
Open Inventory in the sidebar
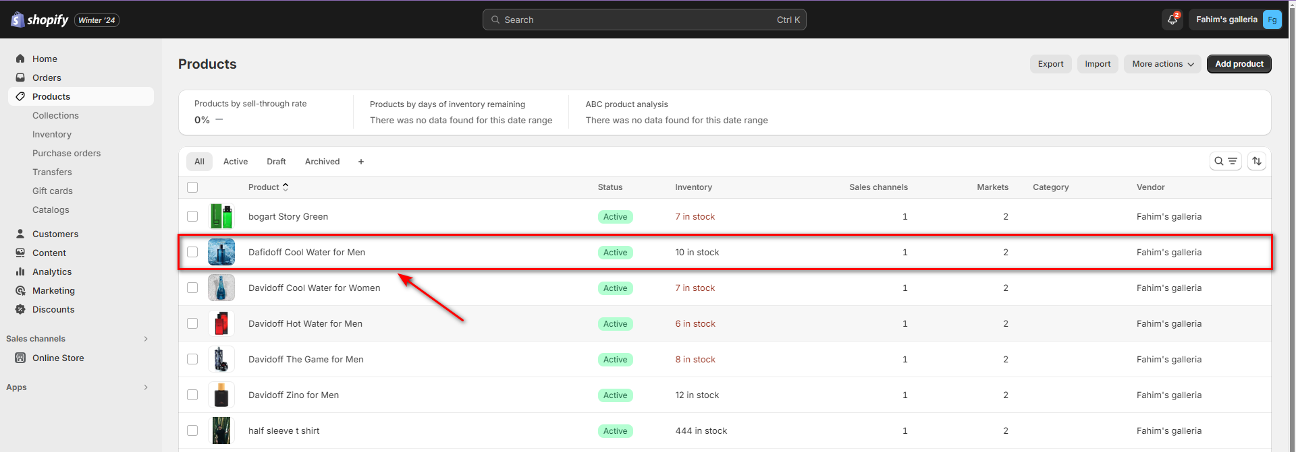(52, 134)
